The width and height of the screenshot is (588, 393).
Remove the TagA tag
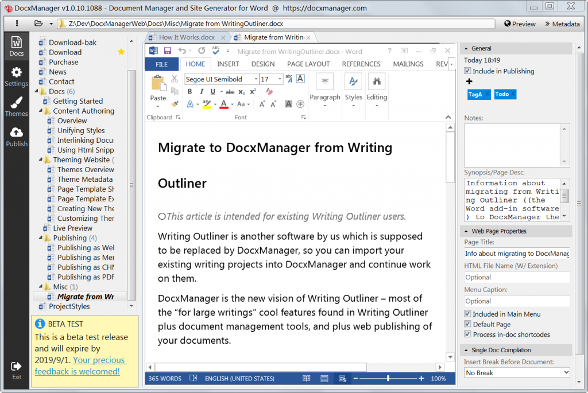pyautogui.click(x=487, y=94)
